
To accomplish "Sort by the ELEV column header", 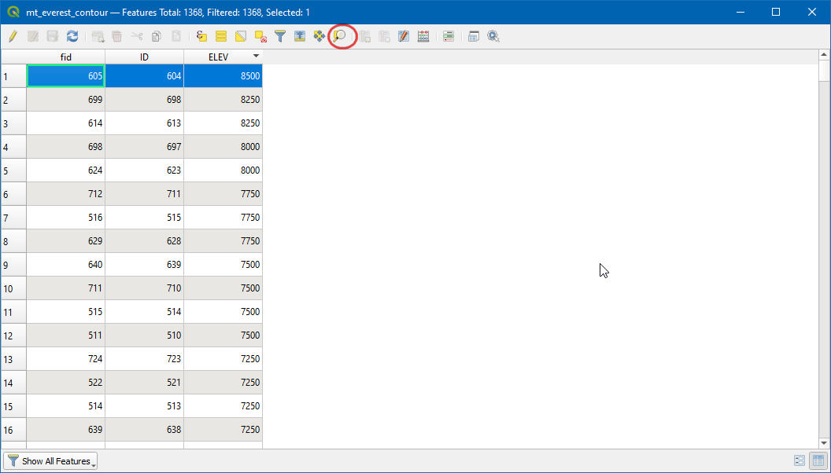I will pos(223,57).
